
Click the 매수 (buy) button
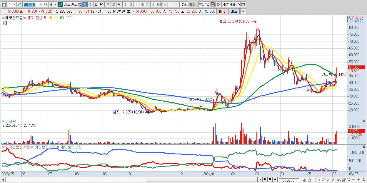(x=223, y=11)
